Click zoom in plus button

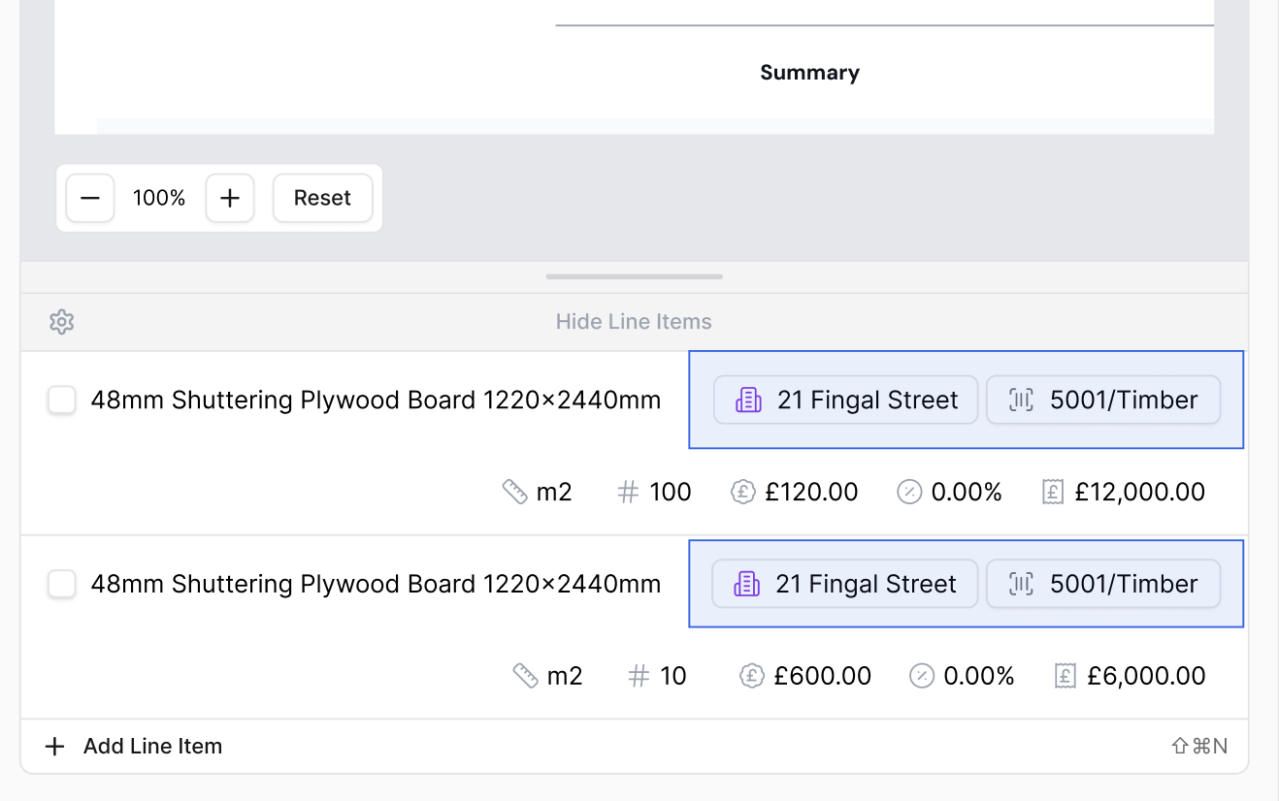pos(230,199)
